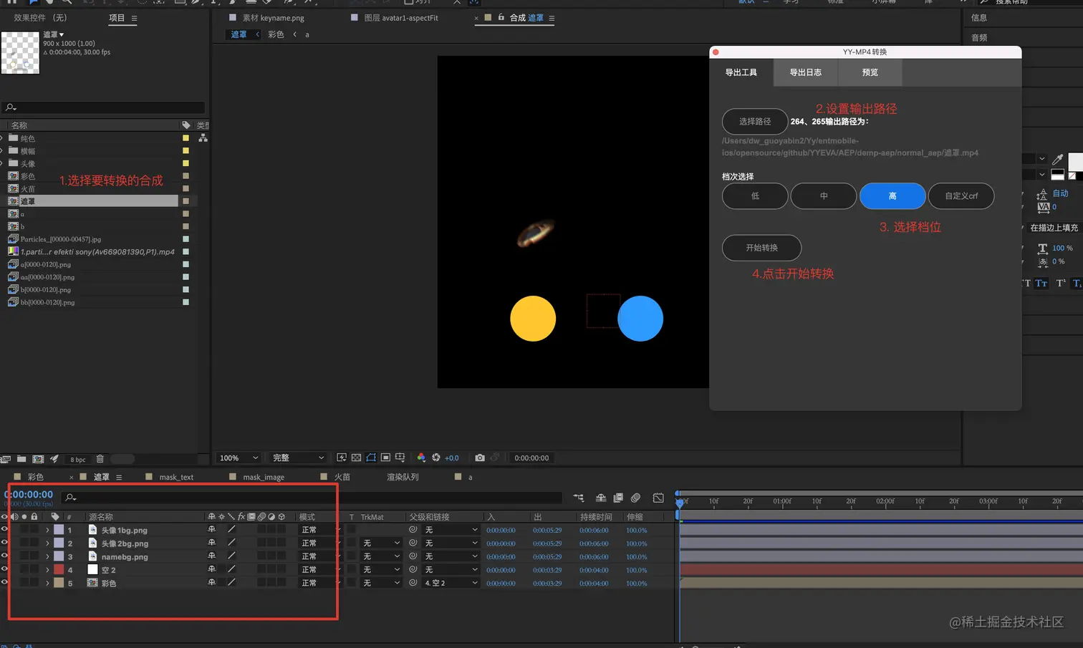This screenshot has height=648, width=1083.
Task: Select the 低 quality level button
Action: click(x=755, y=196)
